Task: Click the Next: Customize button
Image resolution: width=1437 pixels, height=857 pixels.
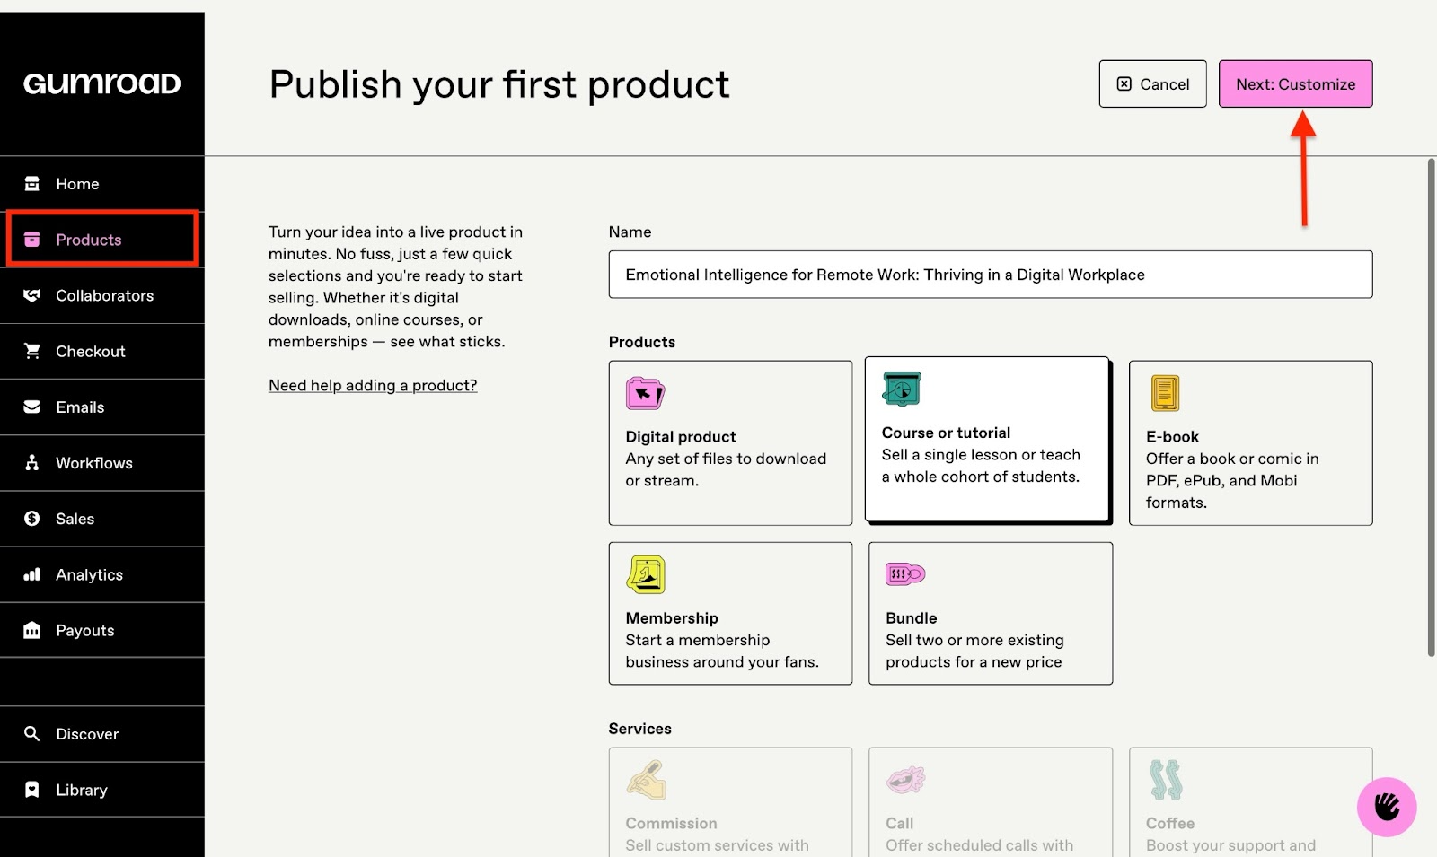Action: pos(1295,84)
